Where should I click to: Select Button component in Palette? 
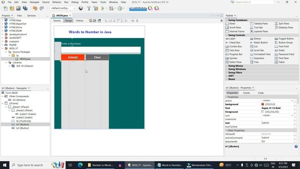pyautogui.click(x=255, y=38)
